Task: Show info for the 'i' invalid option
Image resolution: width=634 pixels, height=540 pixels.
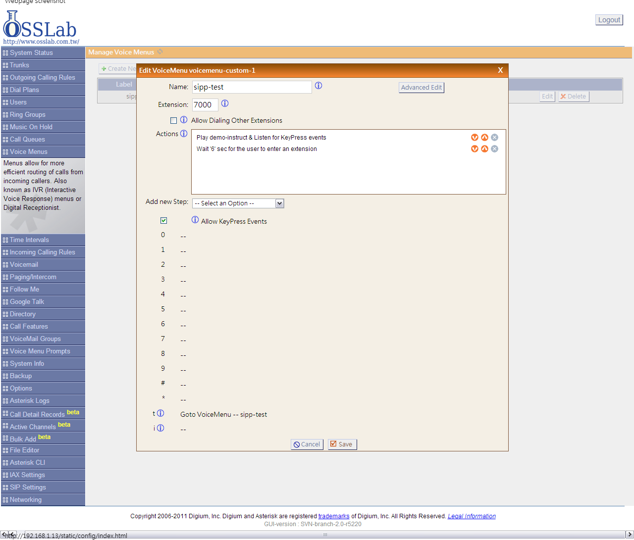Action: click(x=160, y=428)
